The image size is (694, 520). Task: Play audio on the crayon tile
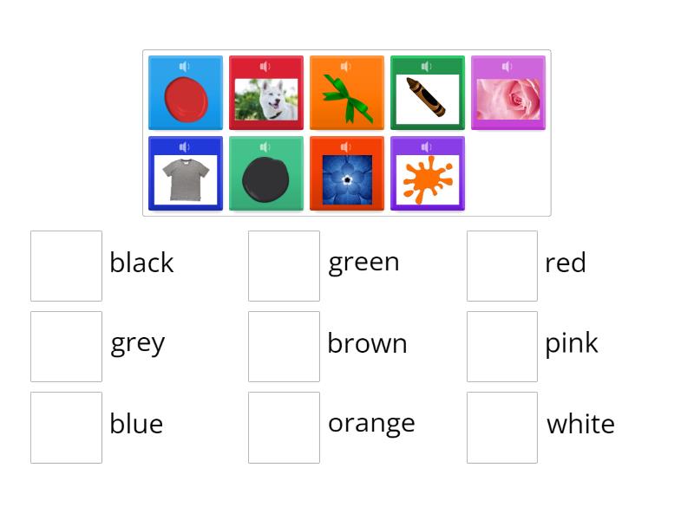tap(428, 64)
